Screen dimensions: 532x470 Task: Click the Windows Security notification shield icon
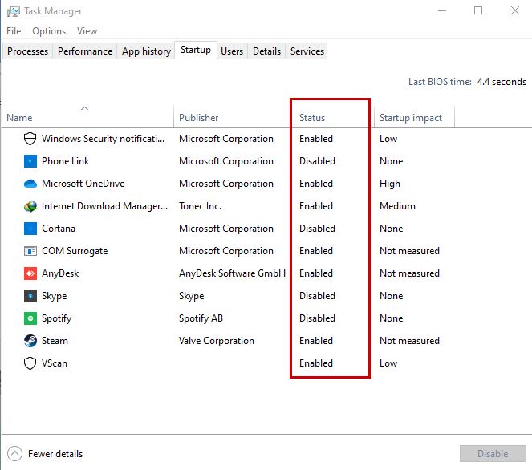[x=30, y=139]
